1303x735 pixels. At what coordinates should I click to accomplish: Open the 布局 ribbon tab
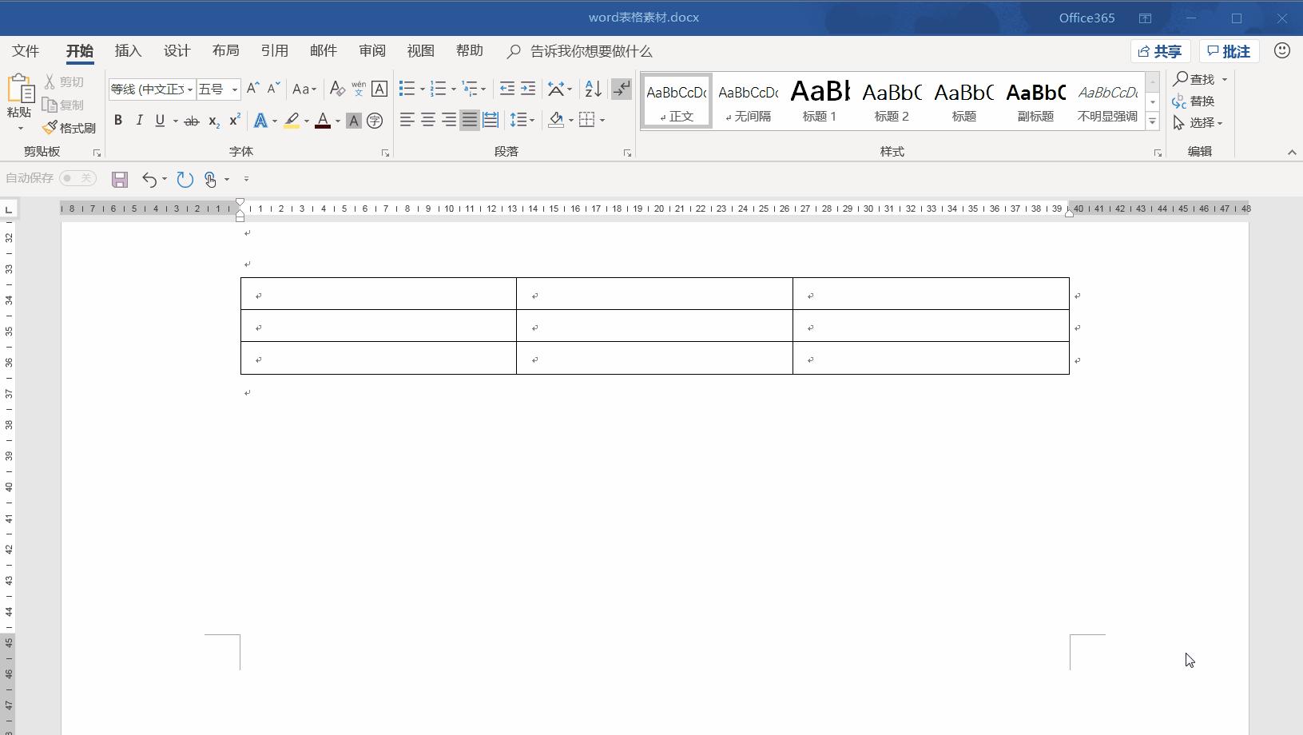point(225,51)
